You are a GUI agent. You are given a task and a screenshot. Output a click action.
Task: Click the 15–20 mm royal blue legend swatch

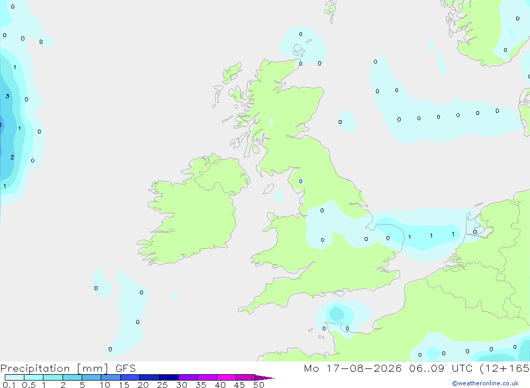[x=130, y=377]
